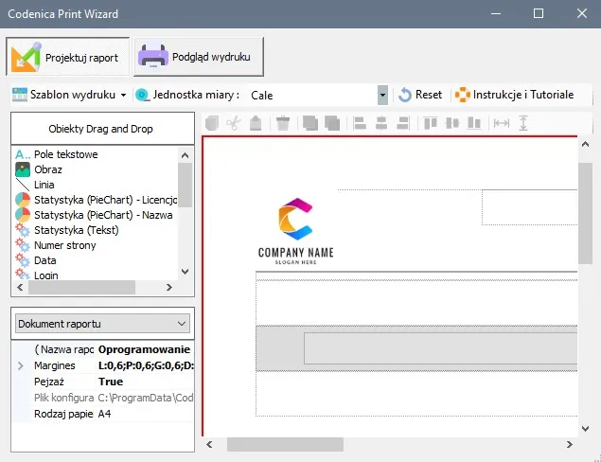Click left arrow of objects list horizontal scrollbar
601x462 pixels.
tap(20, 287)
